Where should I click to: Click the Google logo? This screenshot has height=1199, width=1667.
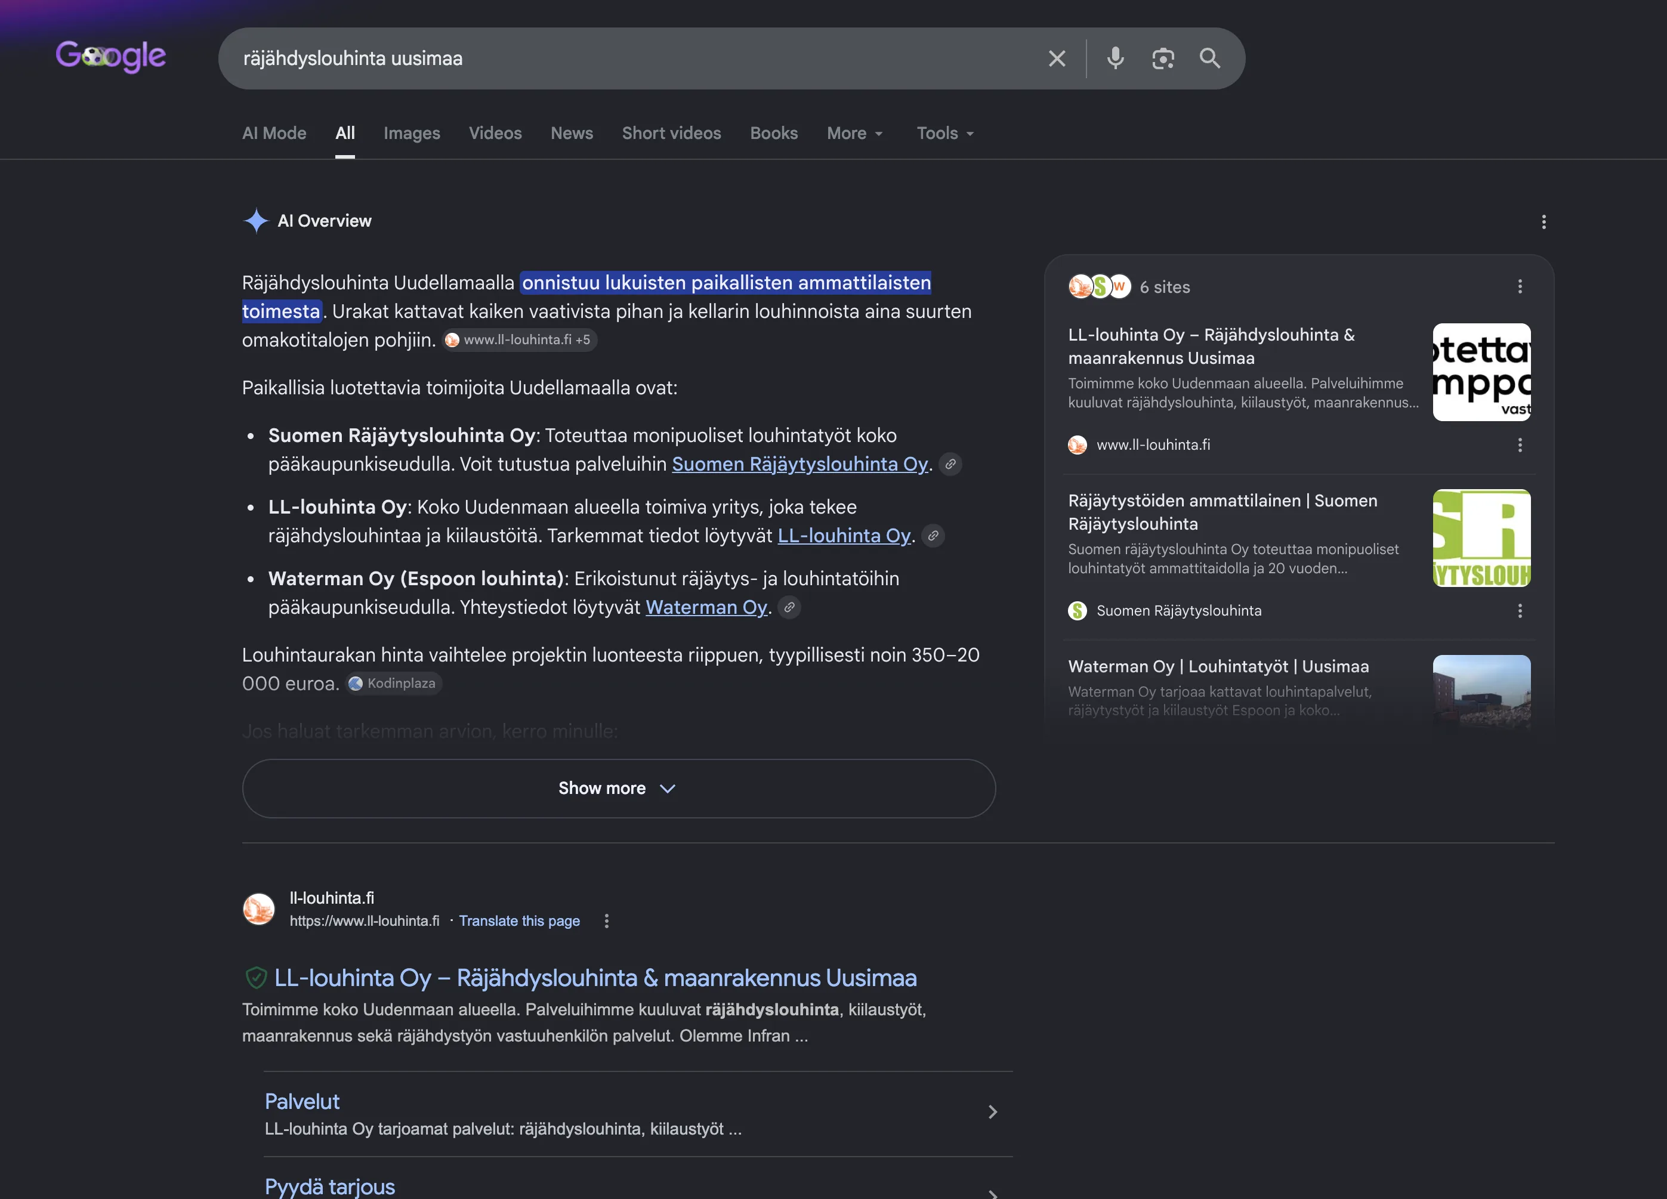point(111,57)
